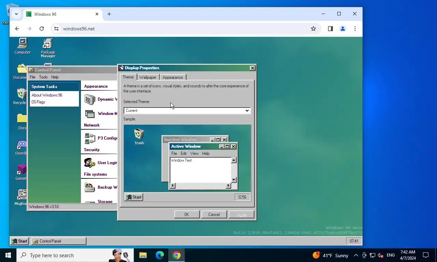Open the Docs folder icon
Screen dimensions: 437x262
tap(22, 121)
